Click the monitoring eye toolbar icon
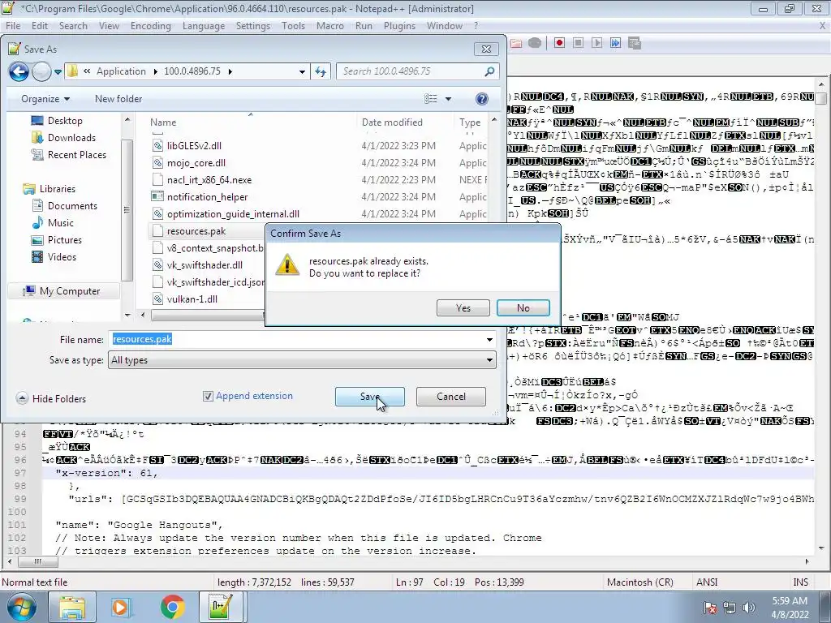The height and width of the screenshot is (623, 831). [535, 43]
